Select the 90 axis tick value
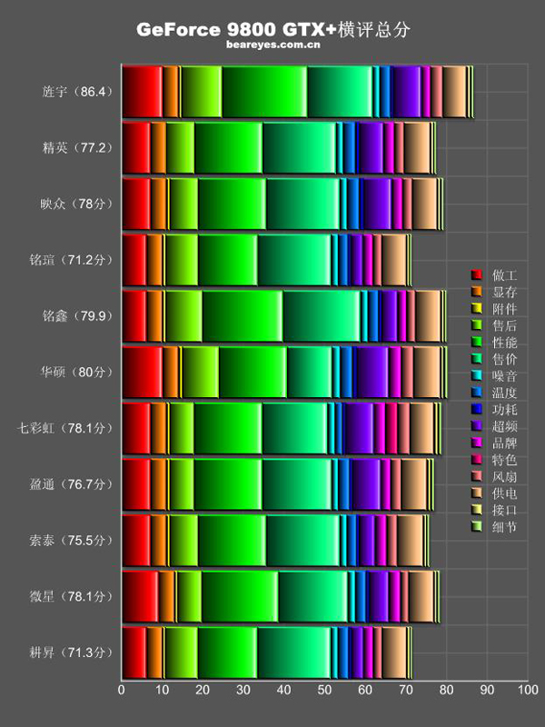This screenshot has height=727, width=545. 487,690
